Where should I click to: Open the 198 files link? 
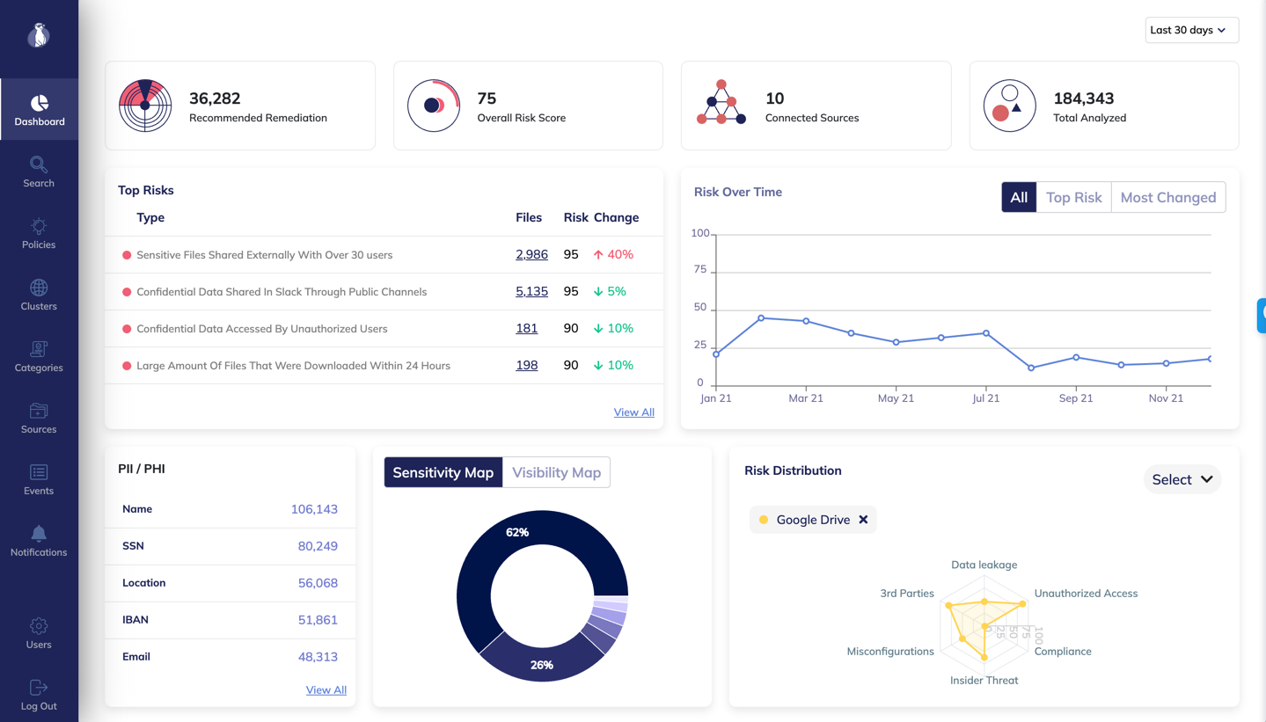coord(526,365)
